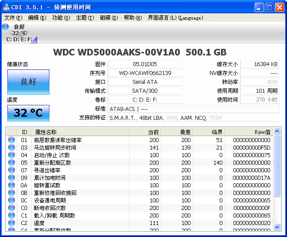Click the blue 良好 health status button
The height and width of the screenshot is (237, 287).
point(28,82)
